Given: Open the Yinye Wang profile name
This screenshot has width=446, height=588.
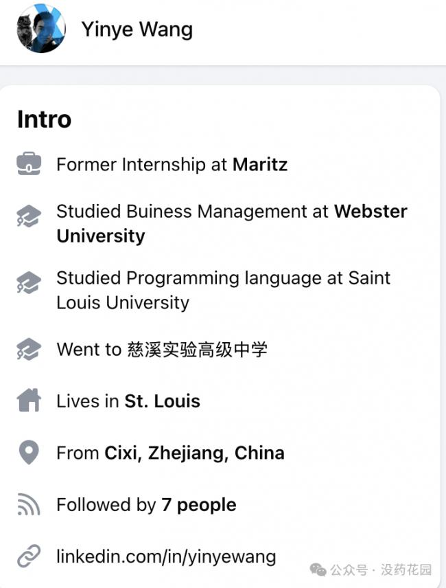Looking at the screenshot, I should pos(137,30).
